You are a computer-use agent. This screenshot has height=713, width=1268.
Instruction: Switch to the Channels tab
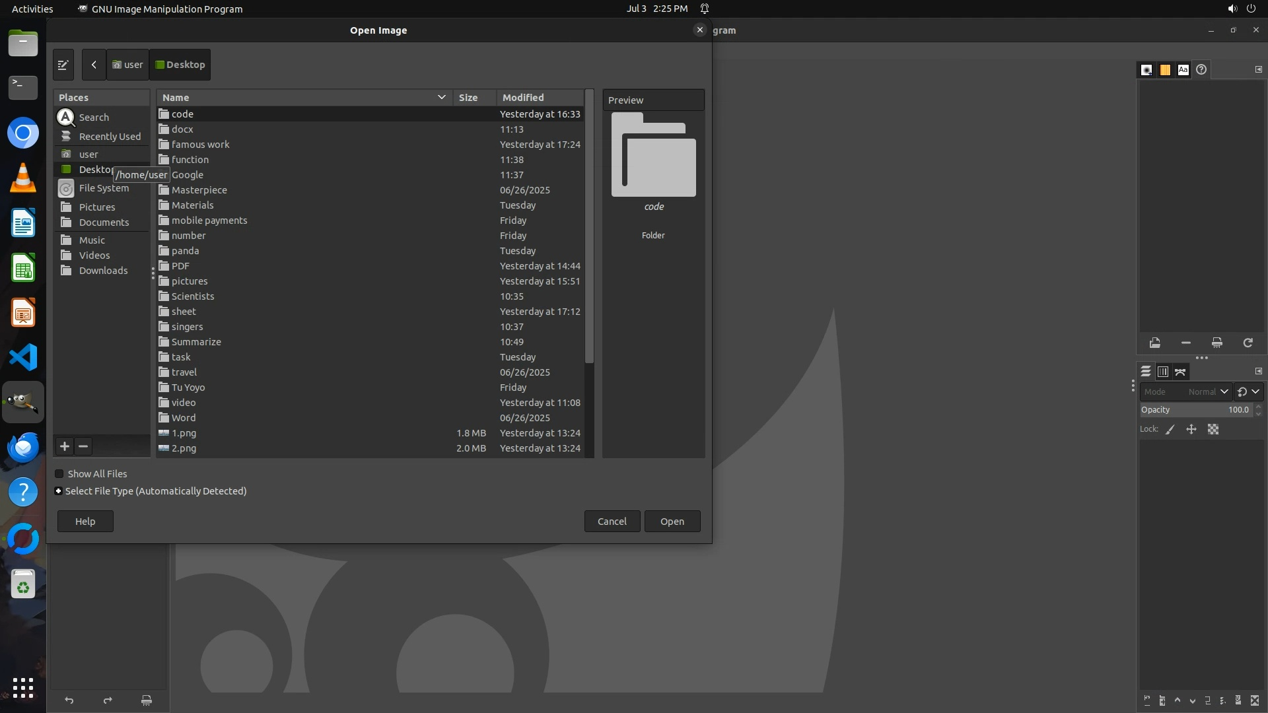(x=1163, y=372)
